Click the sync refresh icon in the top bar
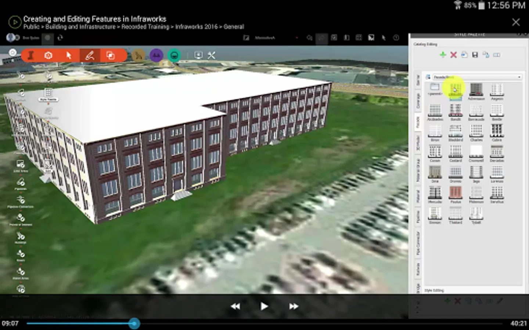 click(60, 37)
